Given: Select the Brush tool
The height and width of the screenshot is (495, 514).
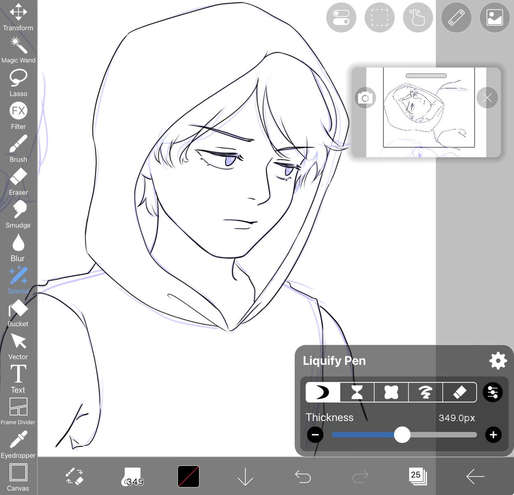Looking at the screenshot, I should tap(18, 149).
